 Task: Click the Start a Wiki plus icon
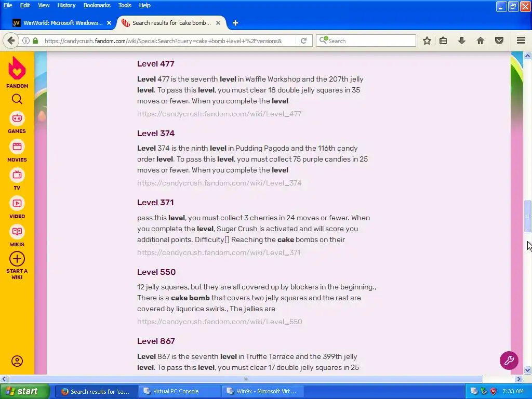tap(17, 259)
